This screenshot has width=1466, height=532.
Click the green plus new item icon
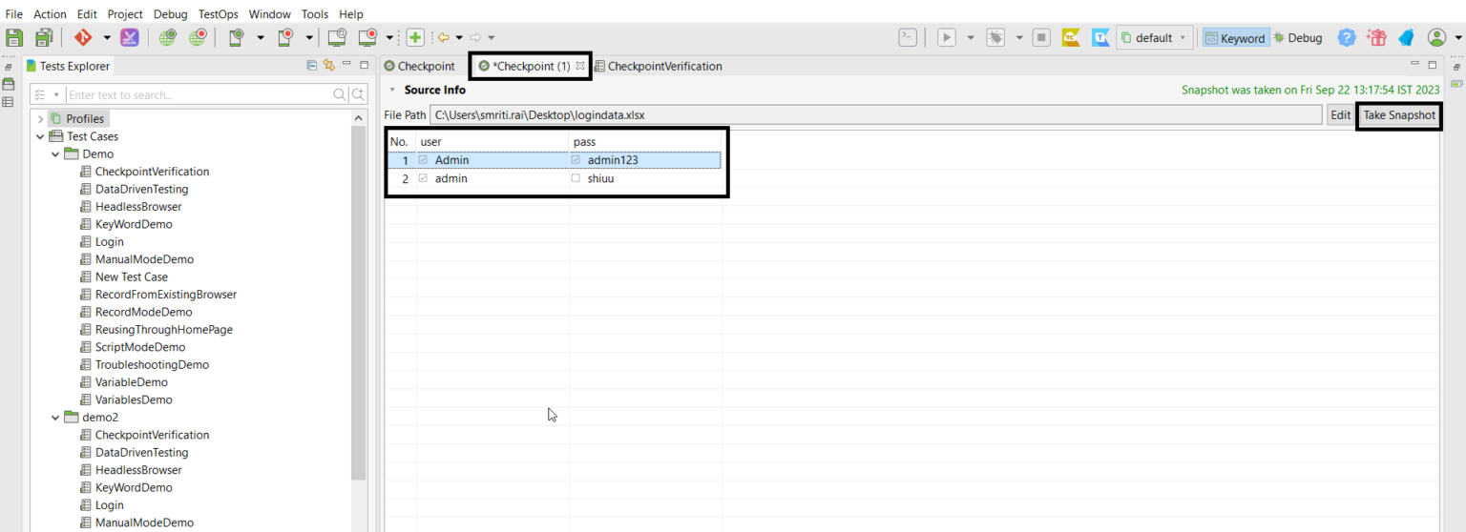(415, 38)
